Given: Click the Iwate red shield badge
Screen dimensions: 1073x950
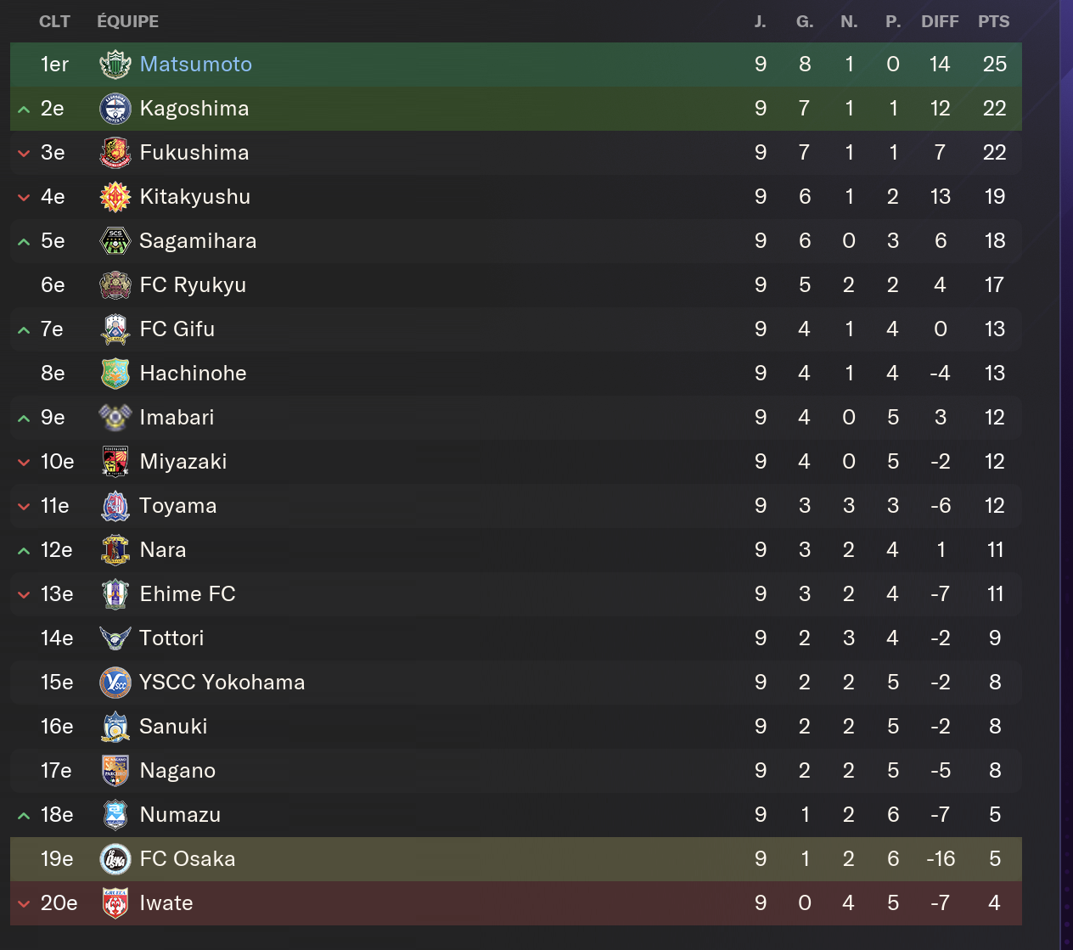Looking at the screenshot, I should tap(115, 903).
